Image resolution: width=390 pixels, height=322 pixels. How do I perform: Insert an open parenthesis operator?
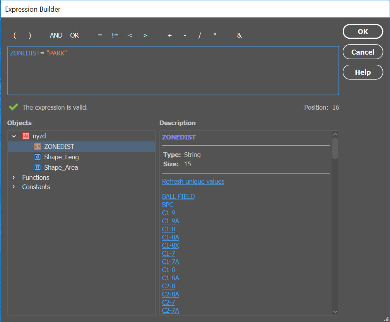[15, 35]
